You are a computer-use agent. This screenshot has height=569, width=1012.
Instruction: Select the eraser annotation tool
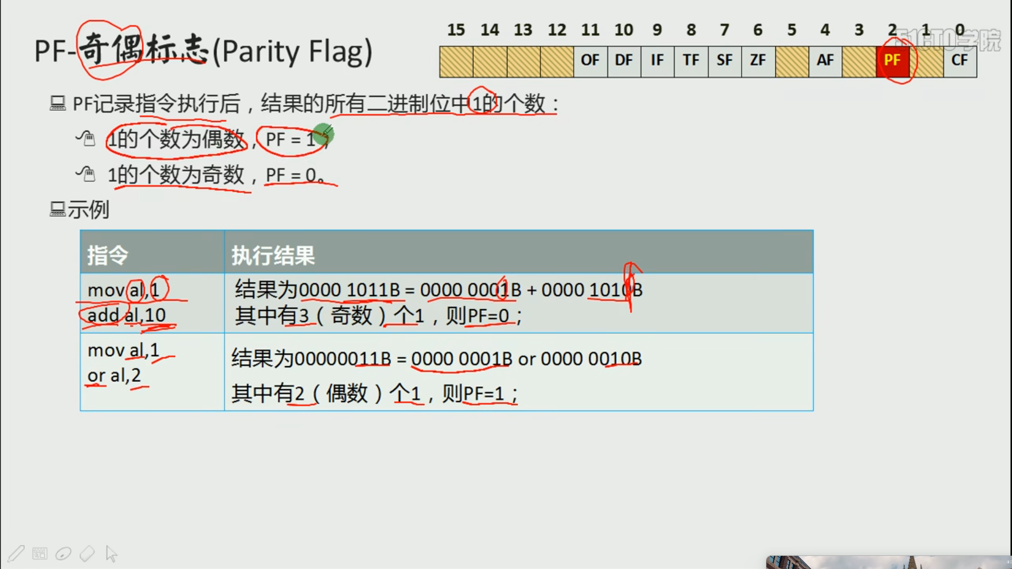87,553
